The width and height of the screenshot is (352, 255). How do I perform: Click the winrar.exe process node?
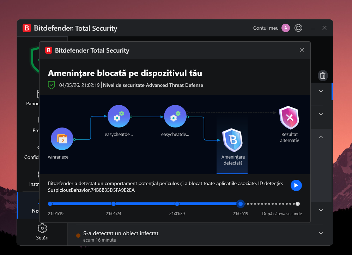tap(62, 139)
